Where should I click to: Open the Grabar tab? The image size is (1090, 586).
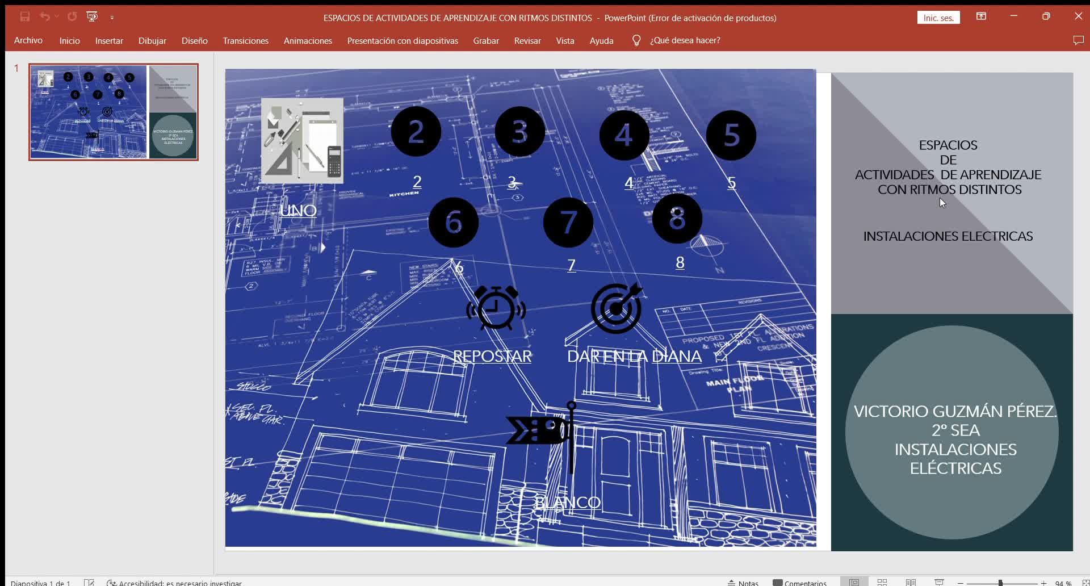(x=486, y=40)
